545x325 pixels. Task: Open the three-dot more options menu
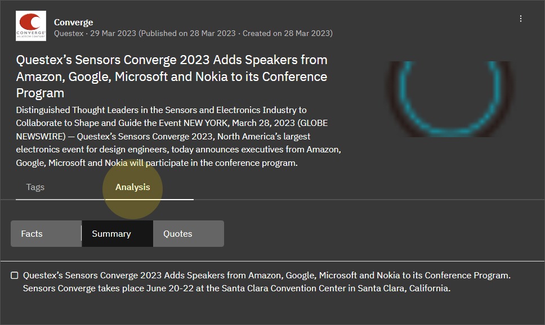point(521,19)
